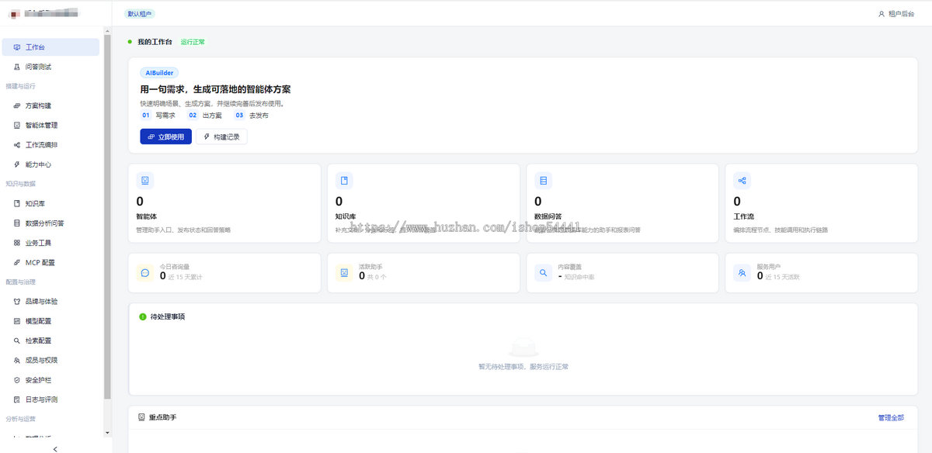The height and width of the screenshot is (453, 932).
Task: Click the 安全护栏 shield icon
Action: (17, 380)
